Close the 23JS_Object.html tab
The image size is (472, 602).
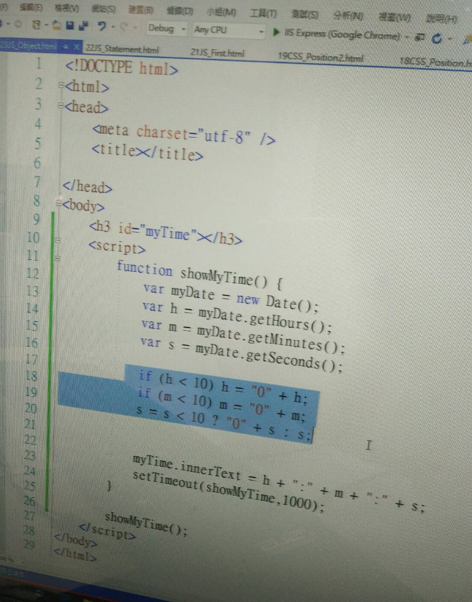tap(76, 47)
